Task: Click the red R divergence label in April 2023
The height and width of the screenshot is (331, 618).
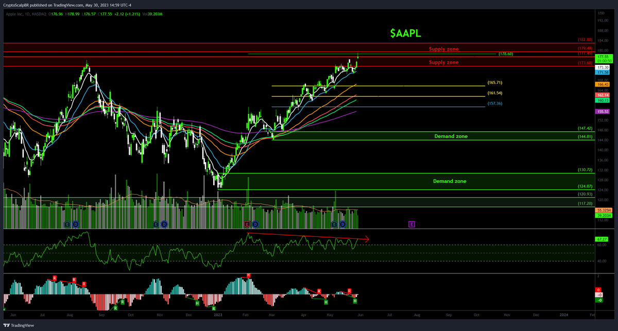Action: [319, 291]
